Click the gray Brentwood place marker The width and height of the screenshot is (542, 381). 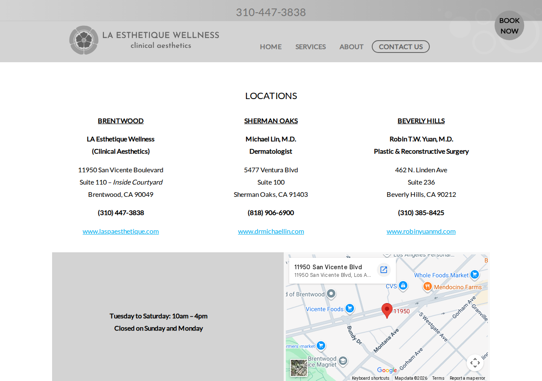click(332, 293)
